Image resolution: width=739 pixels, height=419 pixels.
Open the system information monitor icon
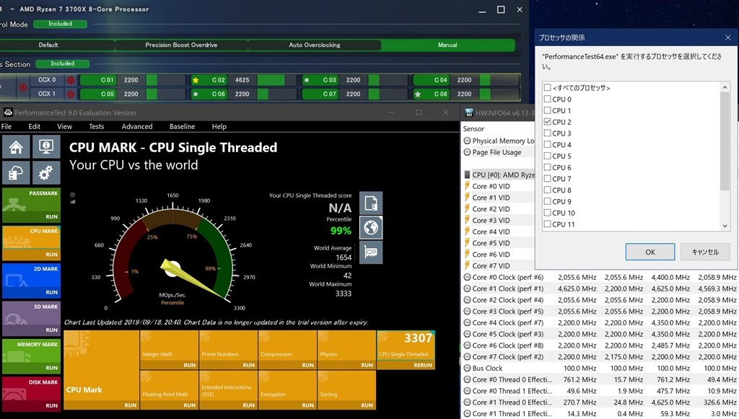point(46,147)
